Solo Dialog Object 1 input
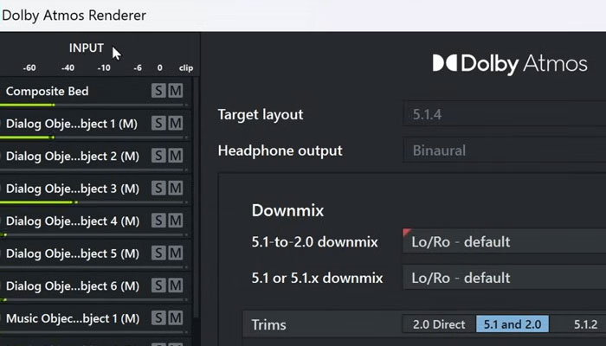Screen dimensions: 606x346 [158, 124]
